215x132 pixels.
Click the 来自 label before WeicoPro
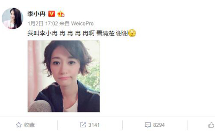(x=64, y=23)
